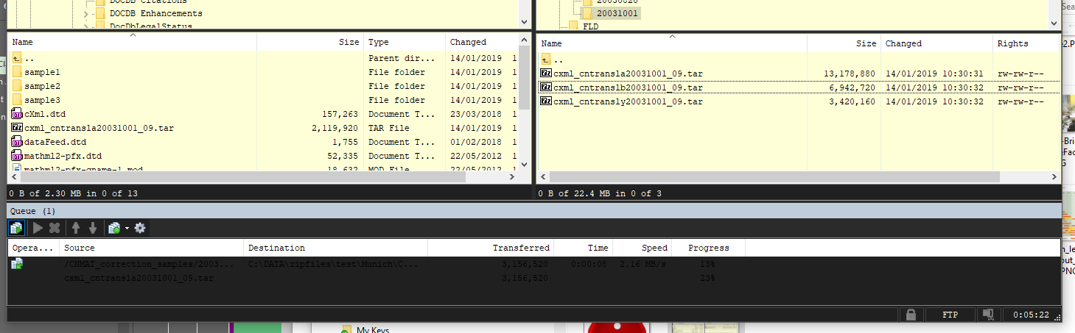Select the 20031001 folder in remote tree
This screenshot has height=333, width=1075.
pyautogui.click(x=617, y=13)
